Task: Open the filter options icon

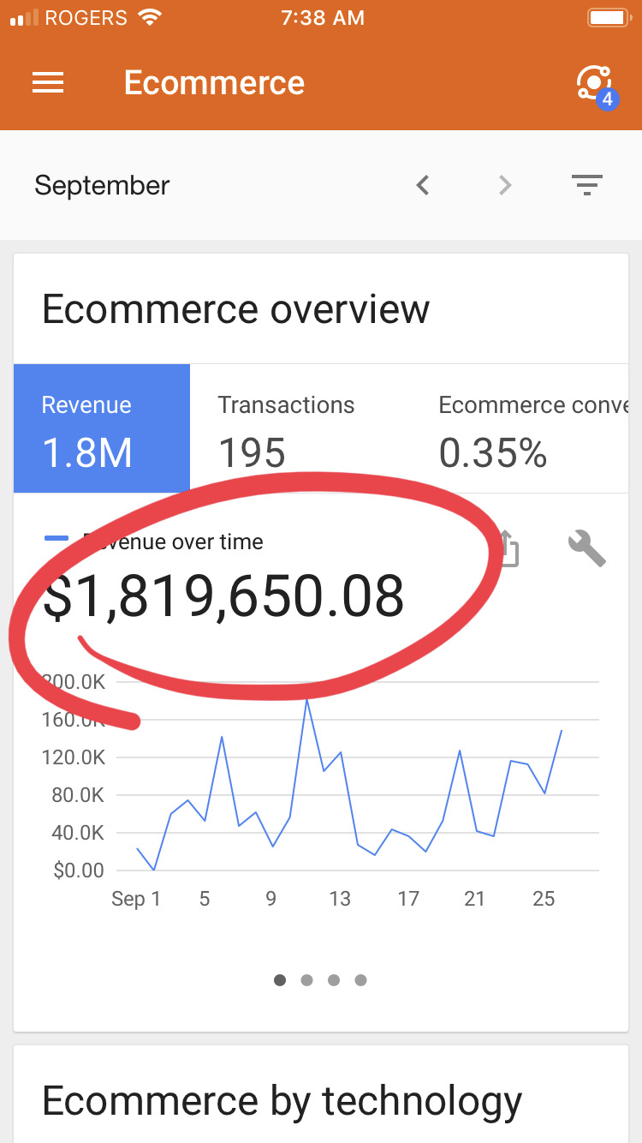Action: [x=587, y=185]
